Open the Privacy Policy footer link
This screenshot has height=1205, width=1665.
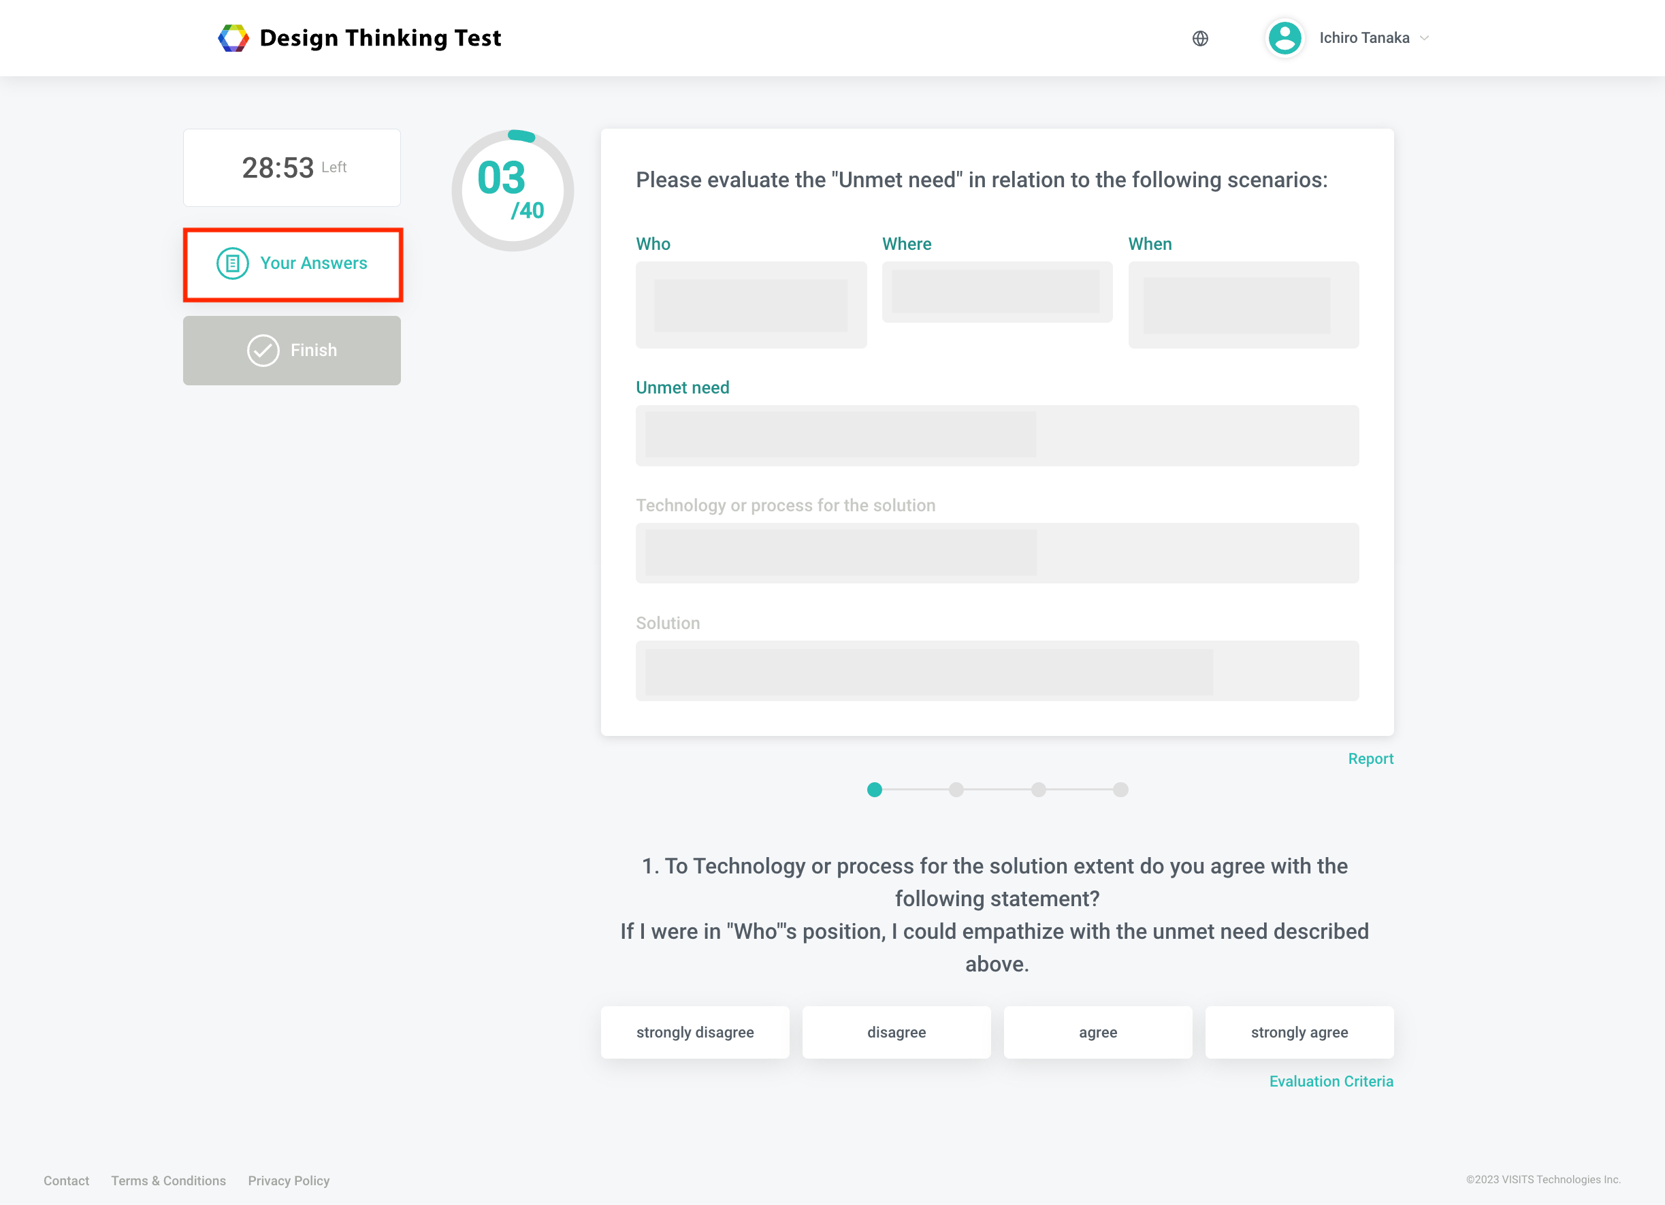tap(289, 1180)
